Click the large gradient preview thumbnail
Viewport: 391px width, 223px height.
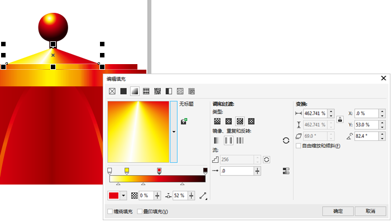click(139, 132)
